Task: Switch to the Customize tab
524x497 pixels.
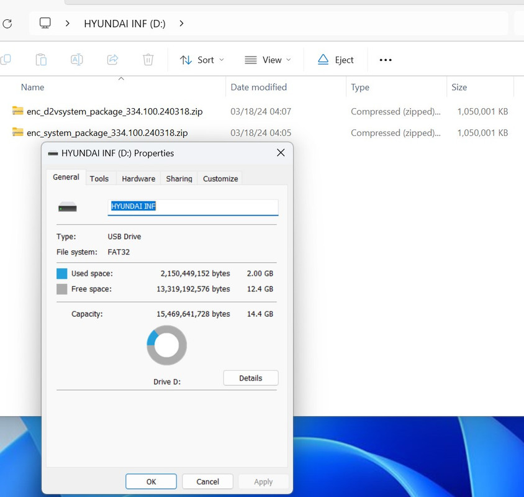Action: (220, 179)
